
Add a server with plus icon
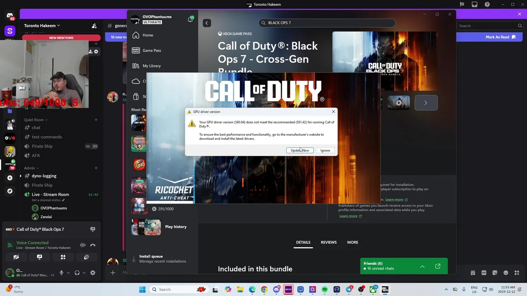click(x=10, y=178)
